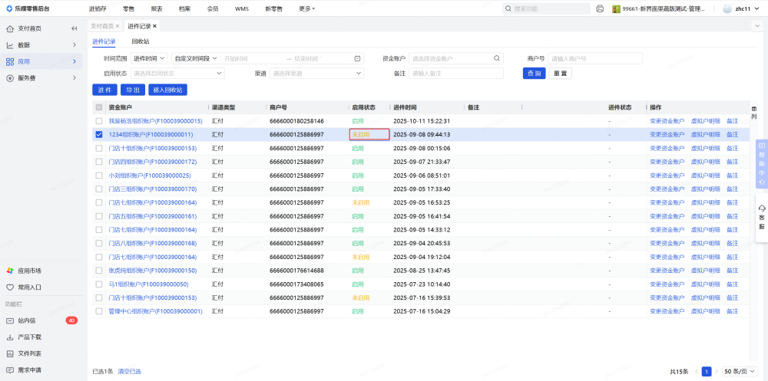Viewport: 768px width, 381px height.
Task: Toggle the select-all checkbox in table header
Action: 98,107
